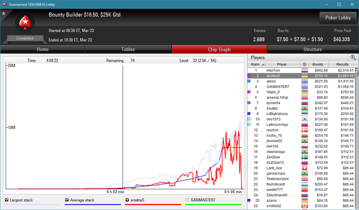Screen dimensions: 359x210
Task: Click the flag for flashdisastr
Action: [305, 184]
